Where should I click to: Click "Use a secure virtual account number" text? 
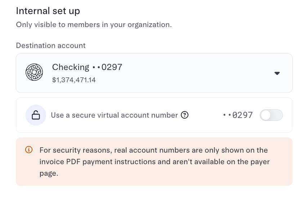click(x=114, y=115)
